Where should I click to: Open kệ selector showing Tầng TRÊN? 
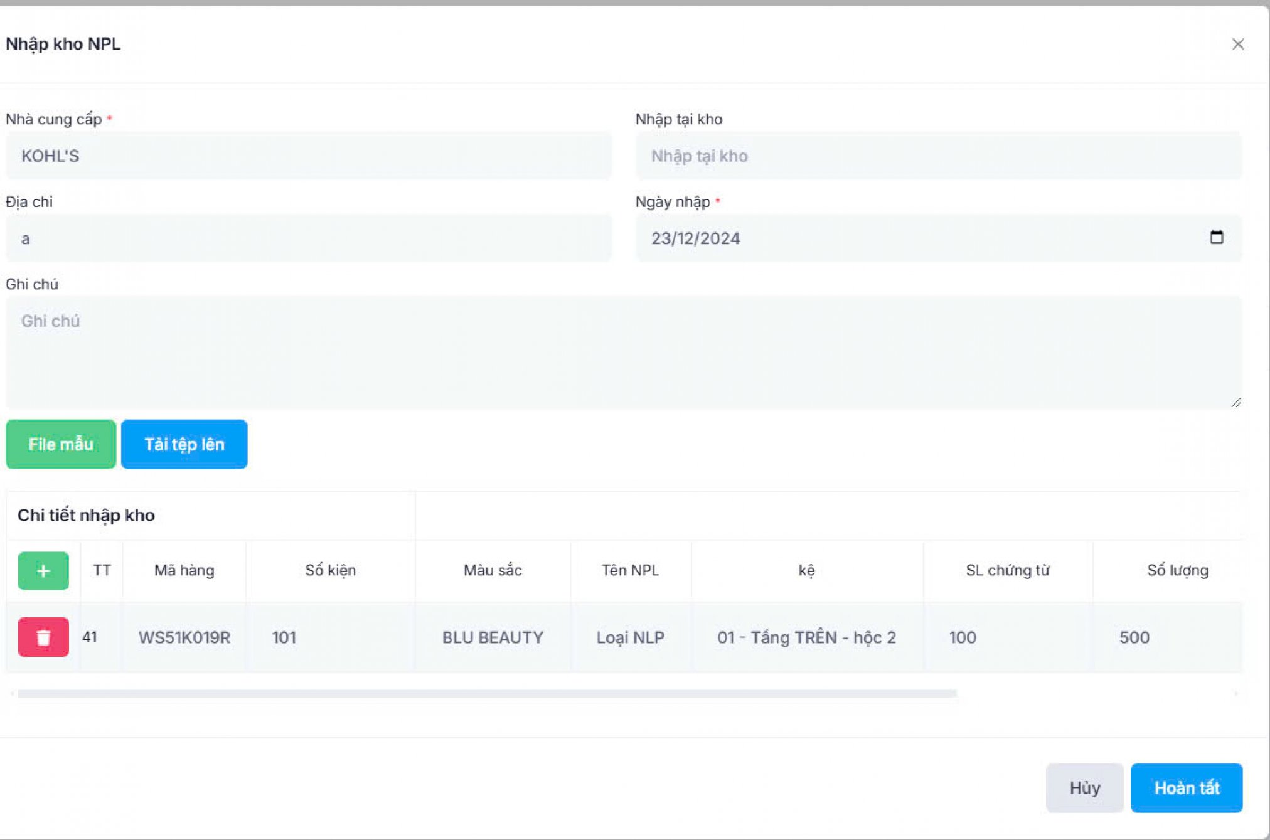(x=806, y=637)
